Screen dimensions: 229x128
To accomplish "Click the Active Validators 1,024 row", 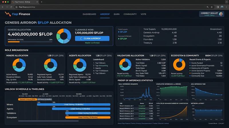I will click(151, 60).
